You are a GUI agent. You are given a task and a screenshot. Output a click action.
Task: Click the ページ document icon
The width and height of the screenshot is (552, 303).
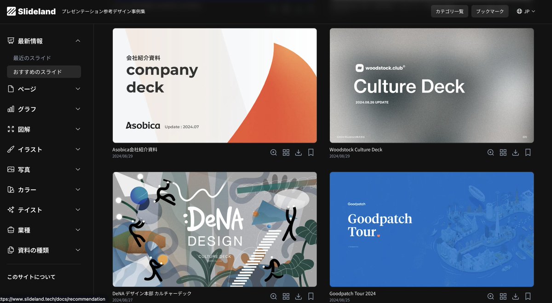pyautogui.click(x=11, y=89)
